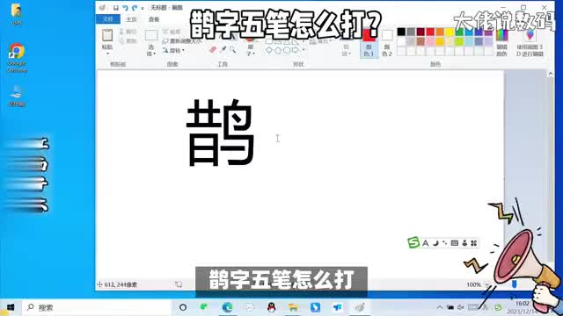Open the QQ penguin on taskbar
The image size is (563, 316).
[272, 307]
